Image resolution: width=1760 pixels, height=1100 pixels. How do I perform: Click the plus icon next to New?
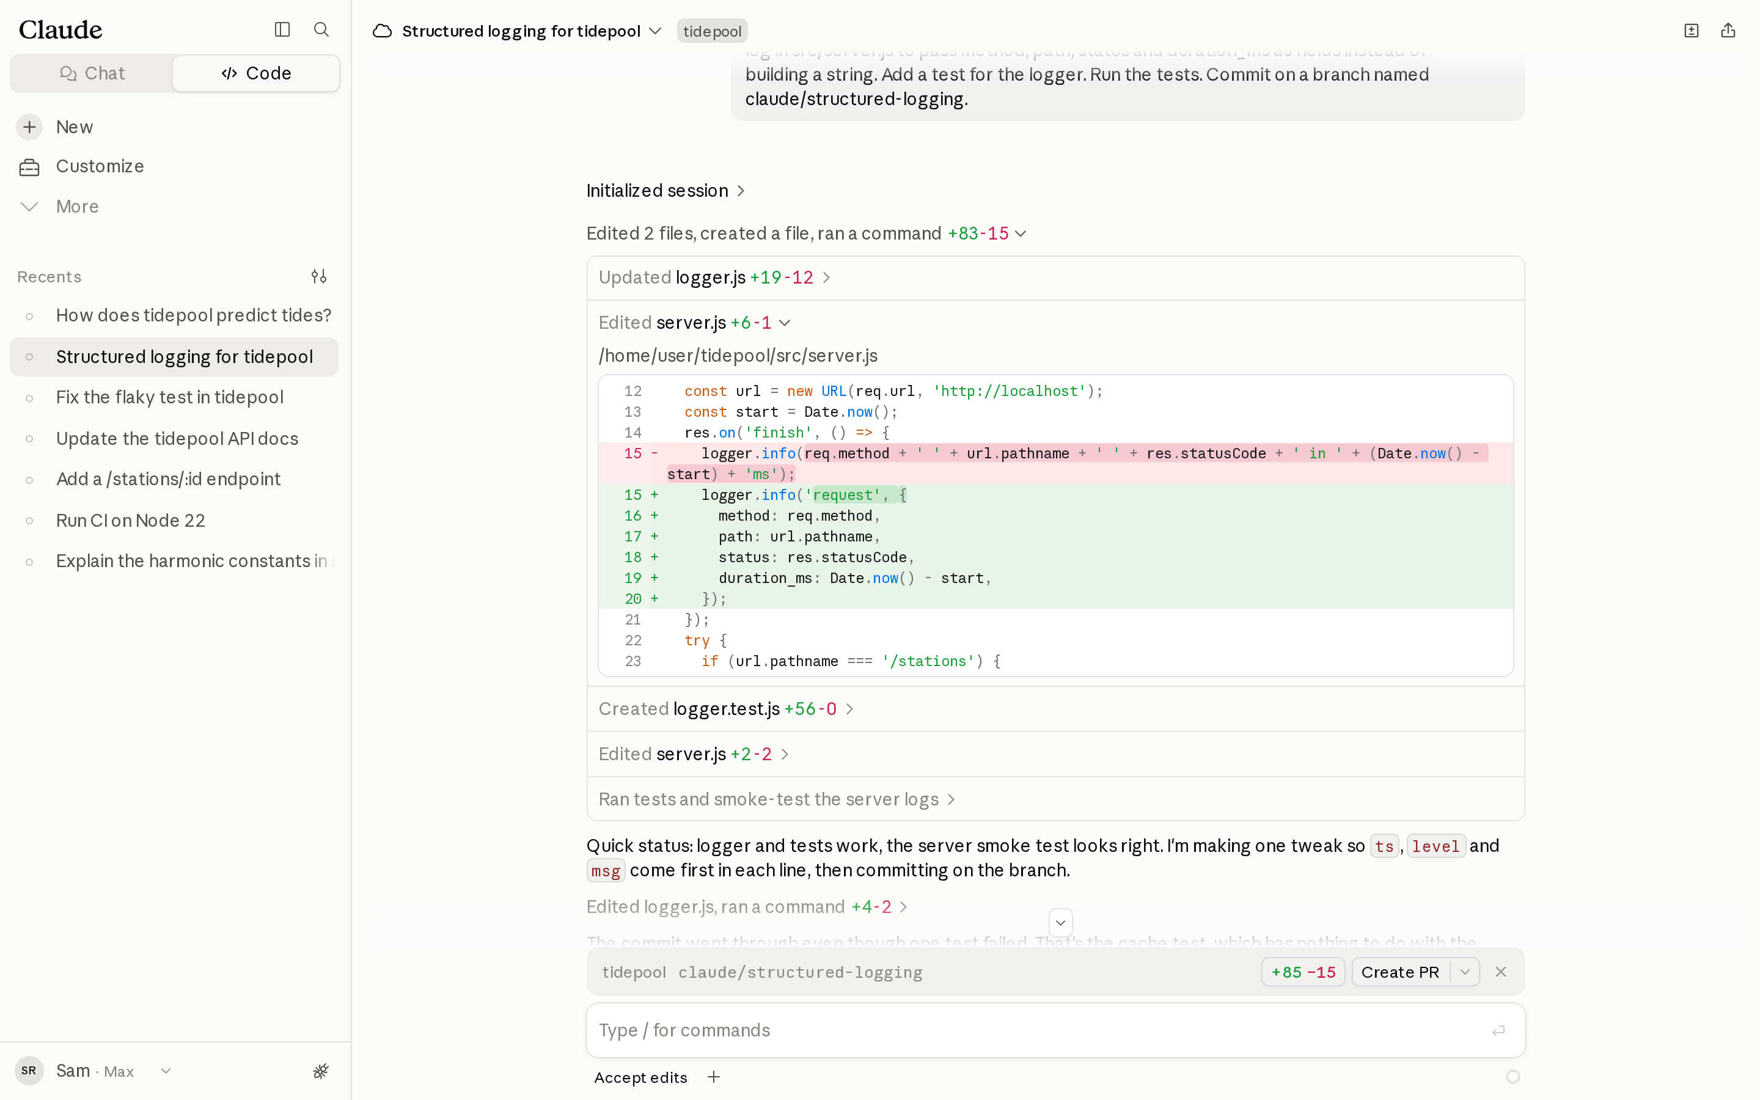click(x=29, y=127)
